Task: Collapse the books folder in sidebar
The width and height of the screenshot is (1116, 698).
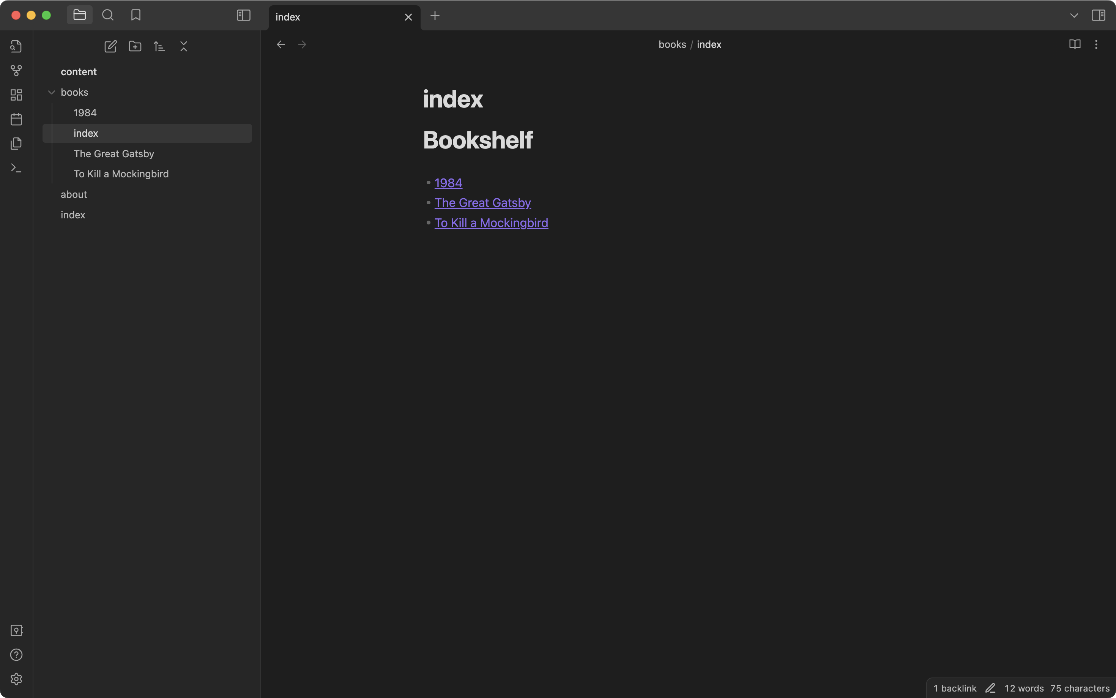Action: click(51, 92)
